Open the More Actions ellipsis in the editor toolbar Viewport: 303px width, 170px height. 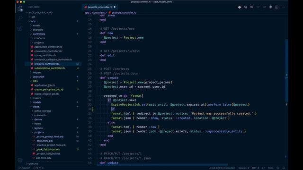pyautogui.click(x=283, y=7)
